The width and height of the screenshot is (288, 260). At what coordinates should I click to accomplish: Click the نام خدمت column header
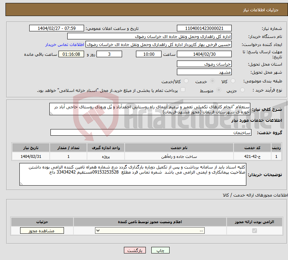click(x=179, y=148)
